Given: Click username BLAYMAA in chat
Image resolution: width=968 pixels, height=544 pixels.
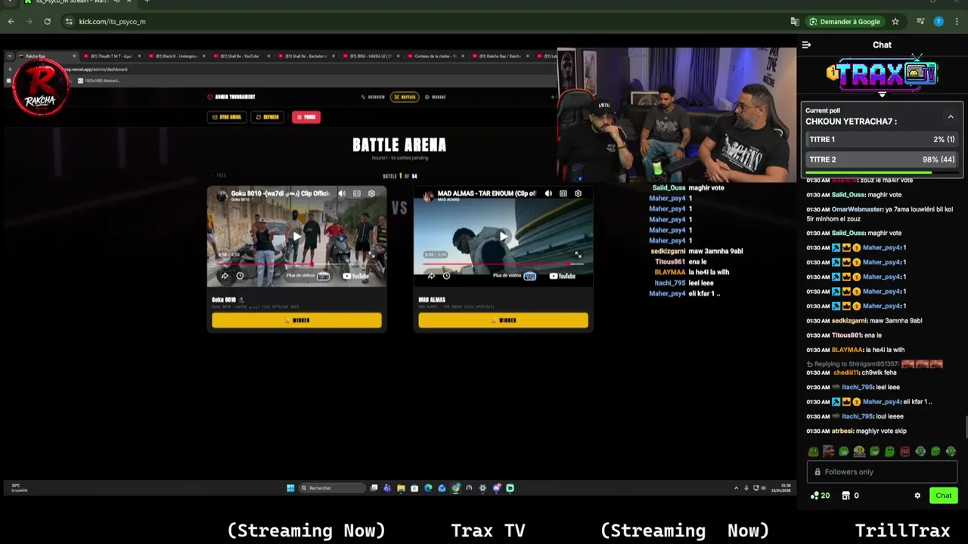Looking at the screenshot, I should coord(847,350).
